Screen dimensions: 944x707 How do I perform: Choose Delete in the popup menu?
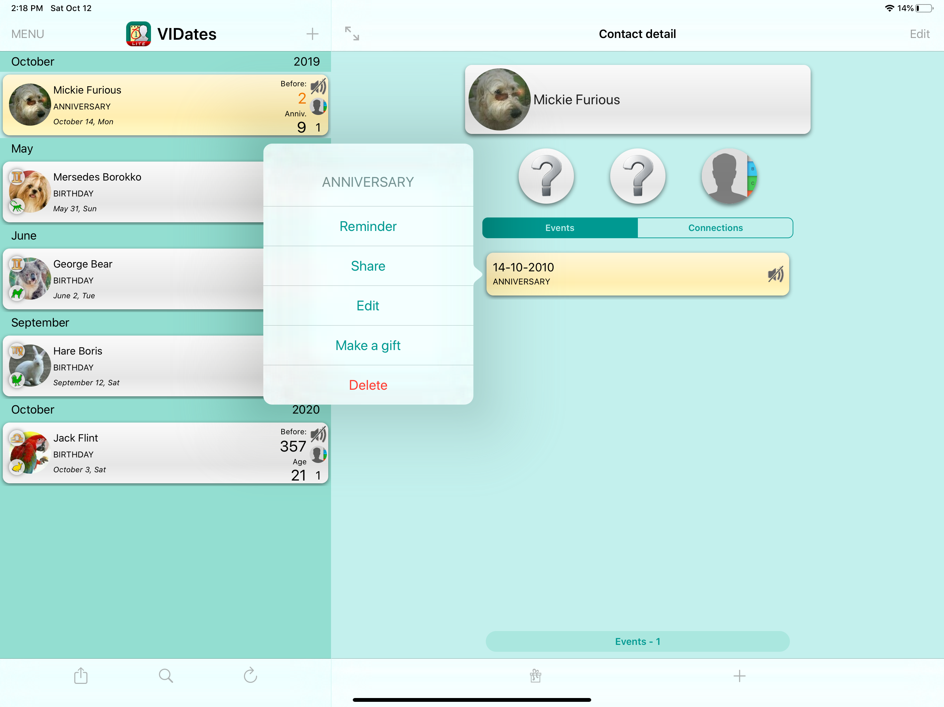pos(368,385)
